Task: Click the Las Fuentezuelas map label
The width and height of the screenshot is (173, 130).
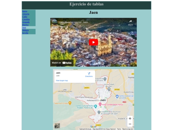Action: click(x=84, y=97)
